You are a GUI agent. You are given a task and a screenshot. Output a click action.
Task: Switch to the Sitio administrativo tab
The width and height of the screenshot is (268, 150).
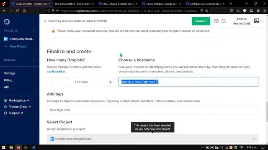73,4
